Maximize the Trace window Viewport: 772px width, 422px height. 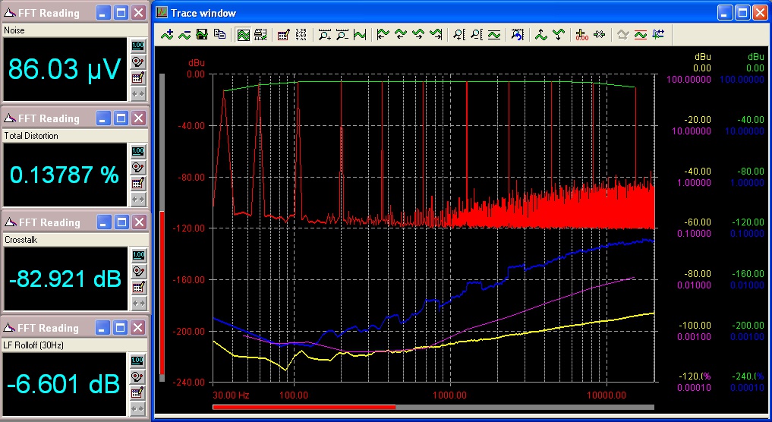tap(742, 13)
